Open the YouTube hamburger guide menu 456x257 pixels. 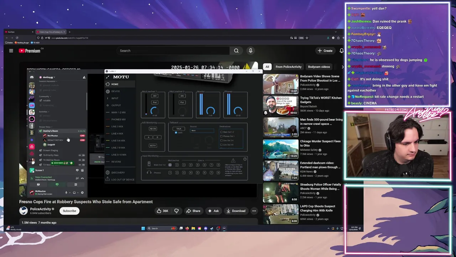[x=11, y=51]
